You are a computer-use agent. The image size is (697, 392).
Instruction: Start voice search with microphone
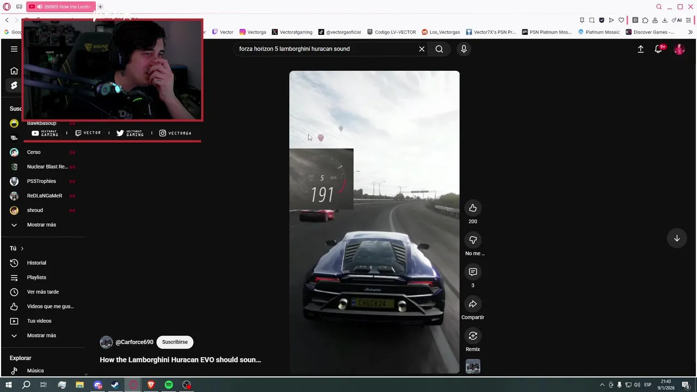coord(464,49)
